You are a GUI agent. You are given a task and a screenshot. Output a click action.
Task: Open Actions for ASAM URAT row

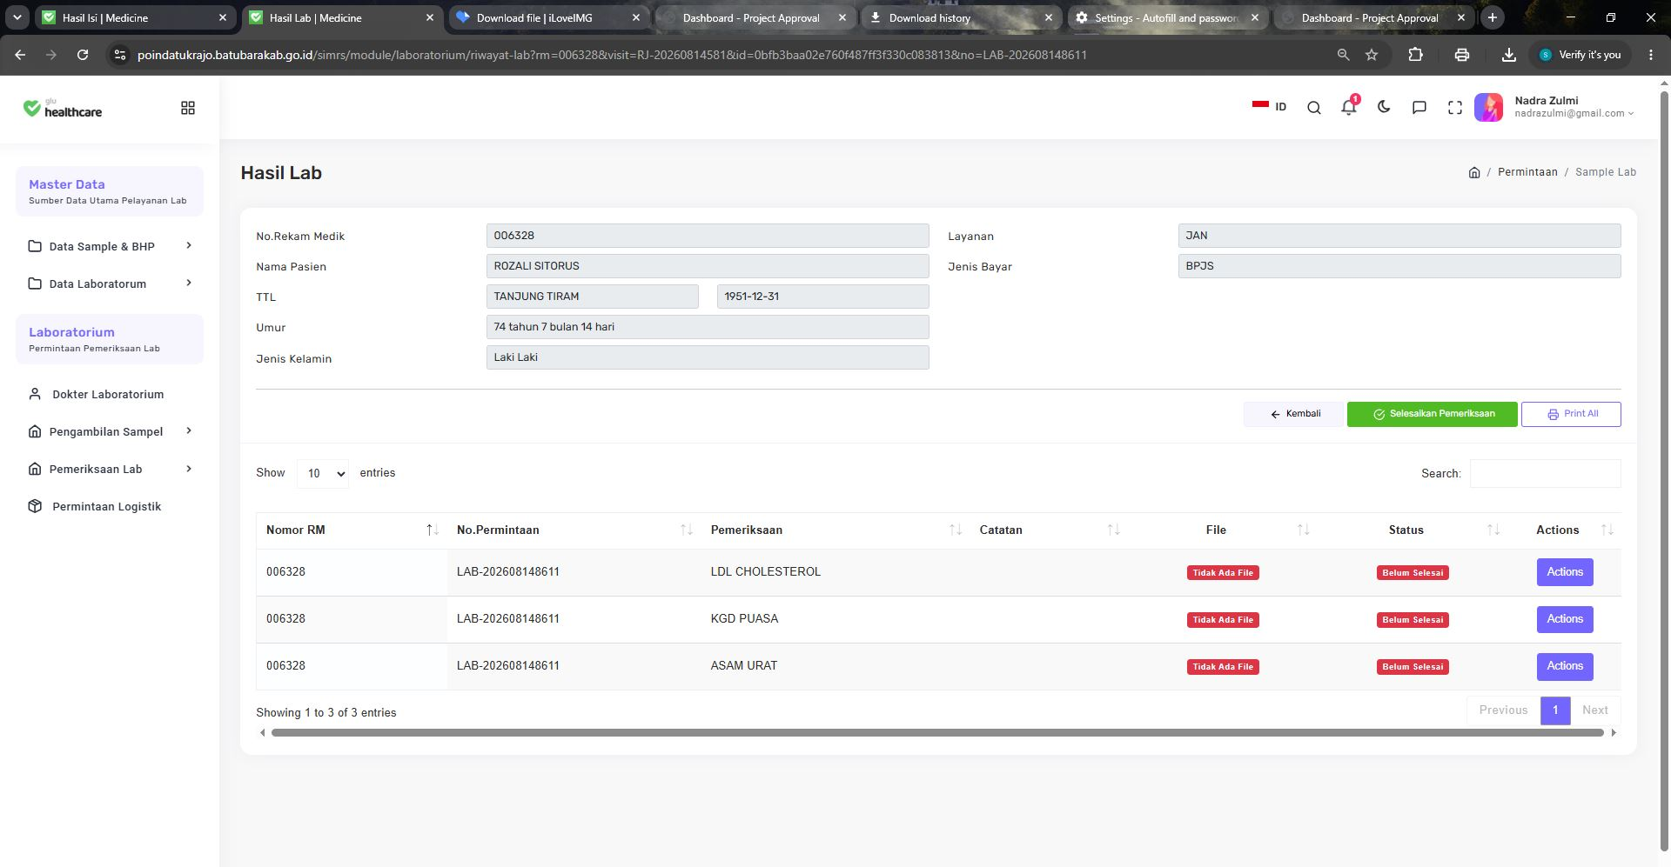[x=1565, y=666]
